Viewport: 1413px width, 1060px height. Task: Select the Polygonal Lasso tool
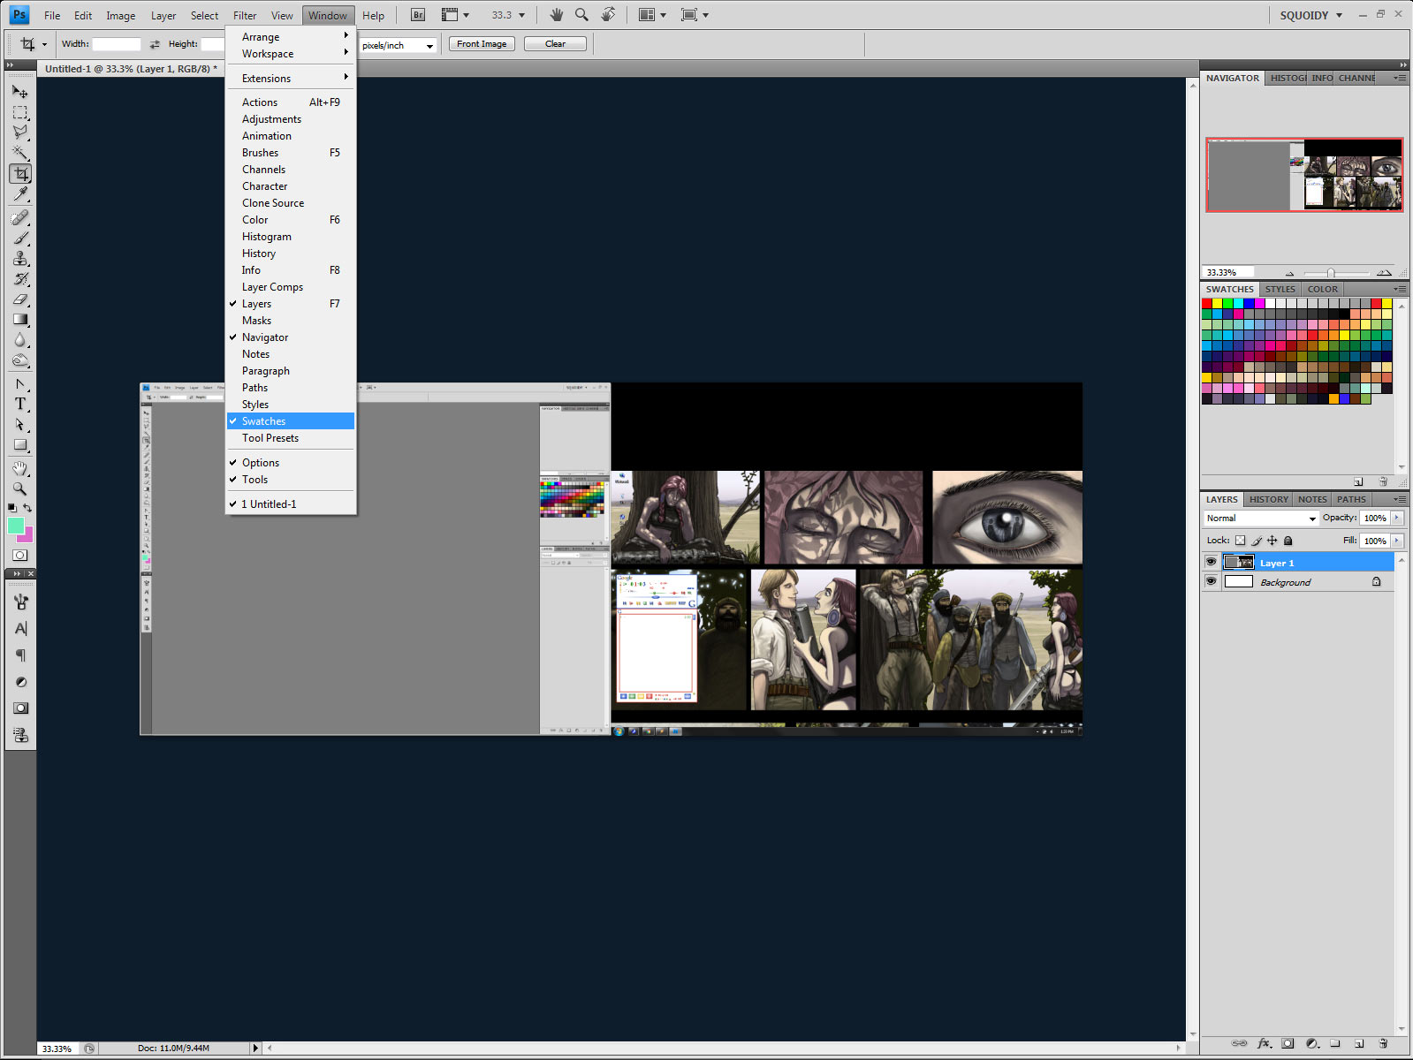point(20,132)
